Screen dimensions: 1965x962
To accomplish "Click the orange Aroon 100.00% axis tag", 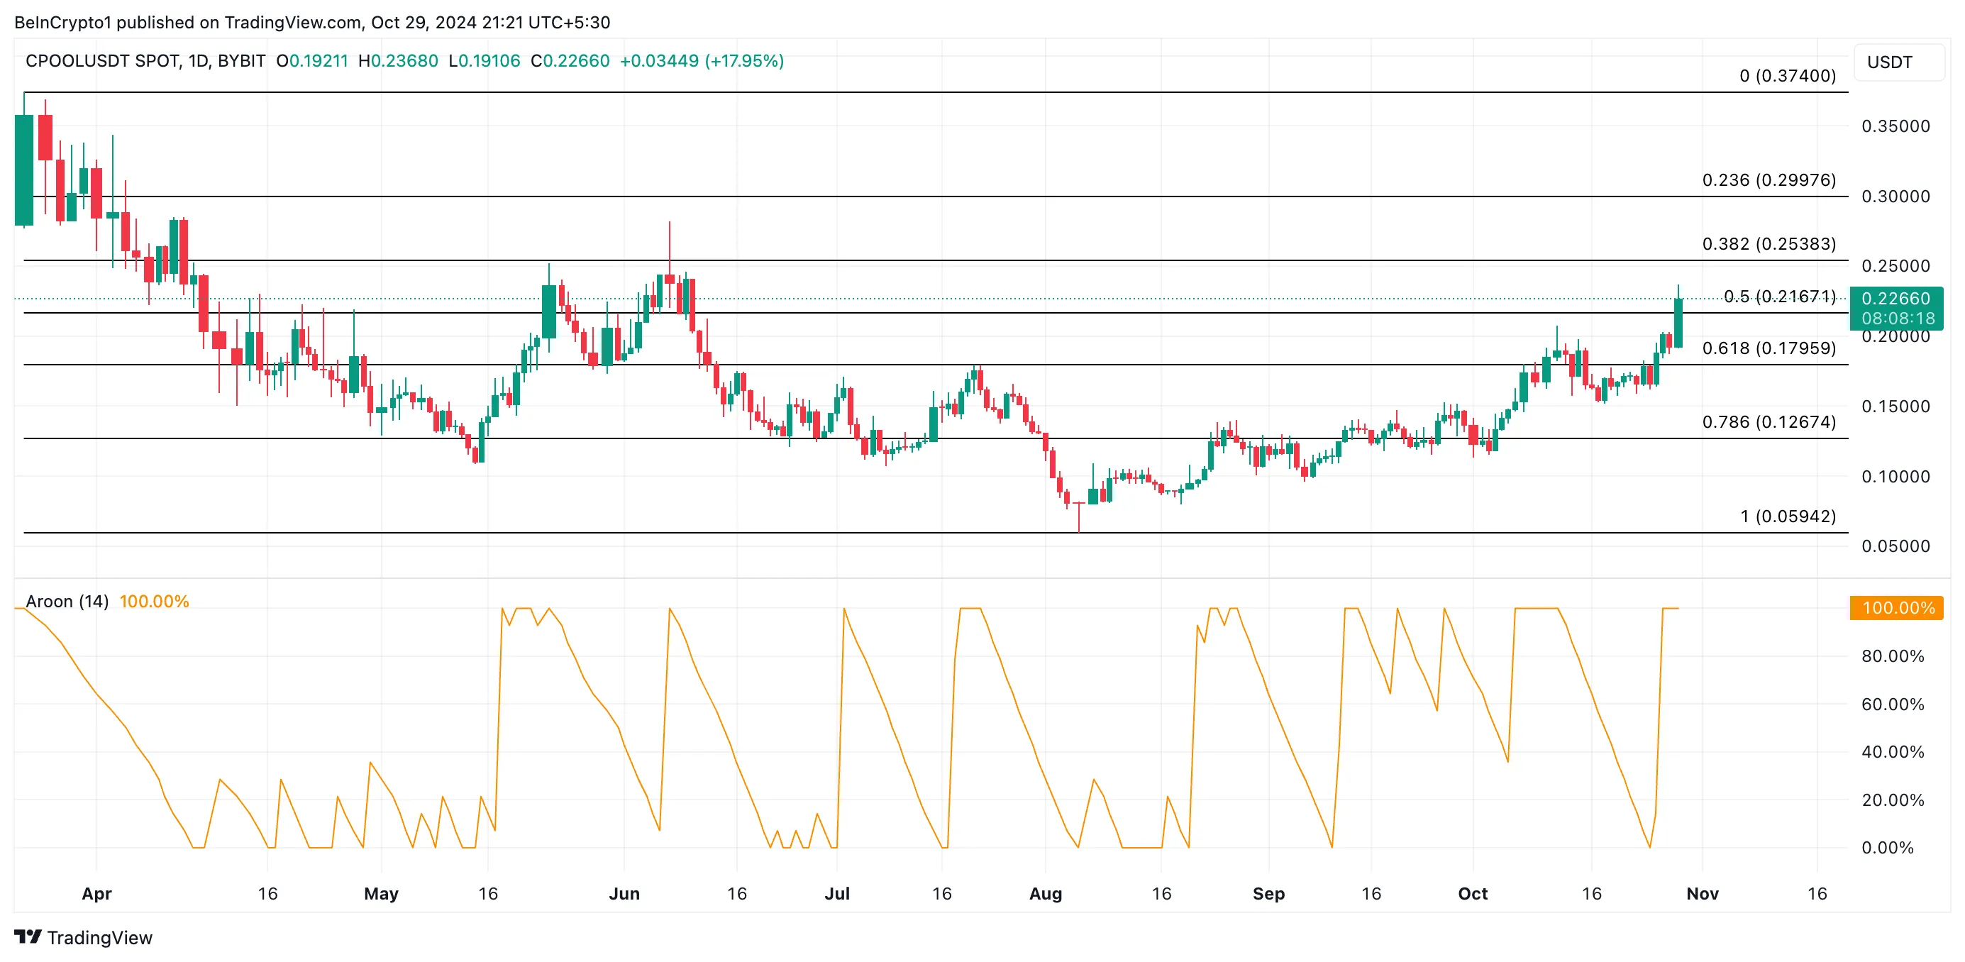I will (x=1896, y=608).
